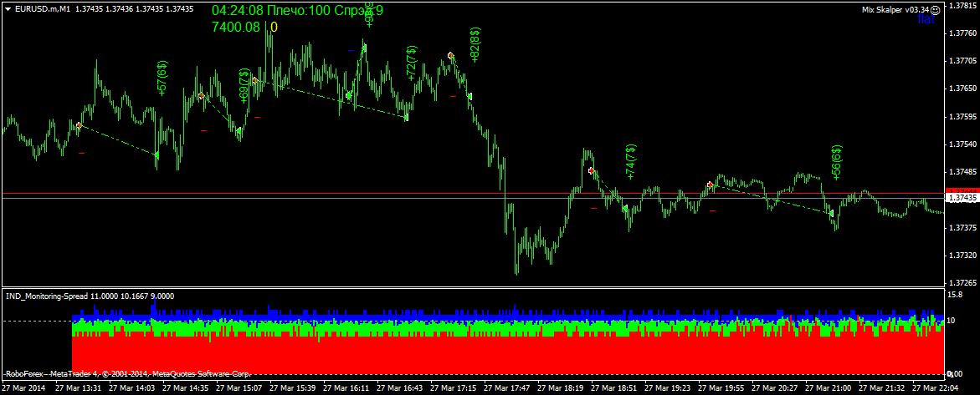
Task: Select the +56(6$) profit label
Action: tap(837, 163)
